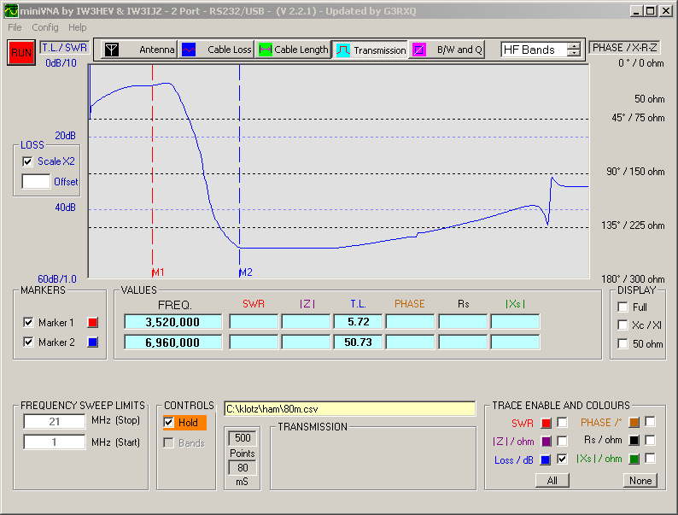Click the |Z| / ohm purple color swatch
678x515 pixels.
pos(546,442)
